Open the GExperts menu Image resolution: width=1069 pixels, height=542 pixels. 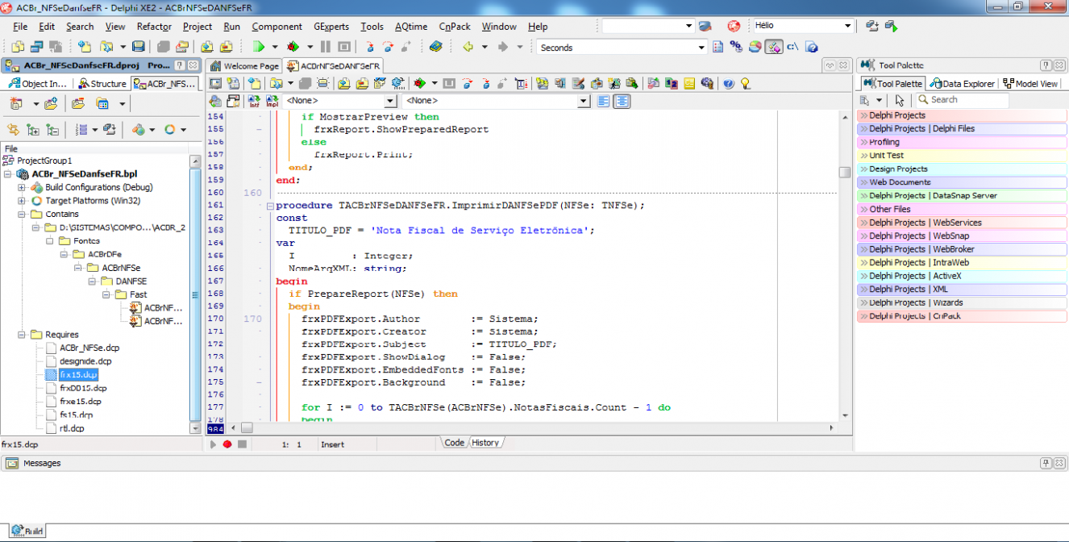point(331,27)
